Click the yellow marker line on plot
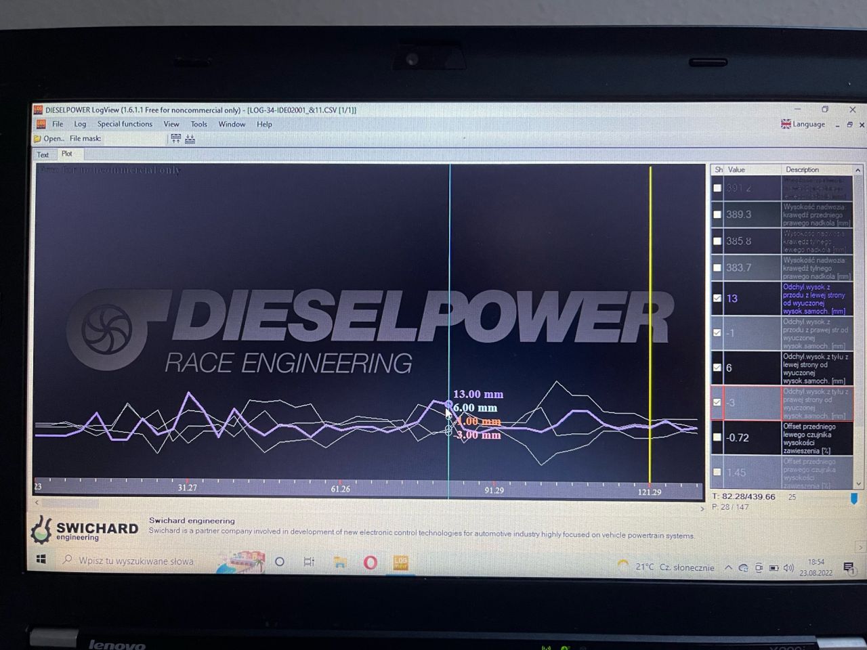The width and height of the screenshot is (867, 650). click(x=650, y=325)
